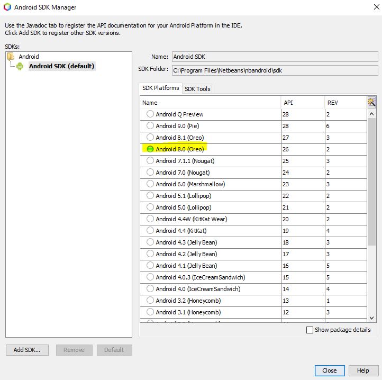Viewport: 382px width, 380px height.
Task: Open Help for the SDK Manager
Action: coord(363,370)
